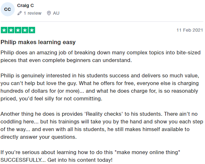Image resolution: width=205 pixels, height=164 pixels.
Task: Click the AU country label
Action: pos(56,13)
